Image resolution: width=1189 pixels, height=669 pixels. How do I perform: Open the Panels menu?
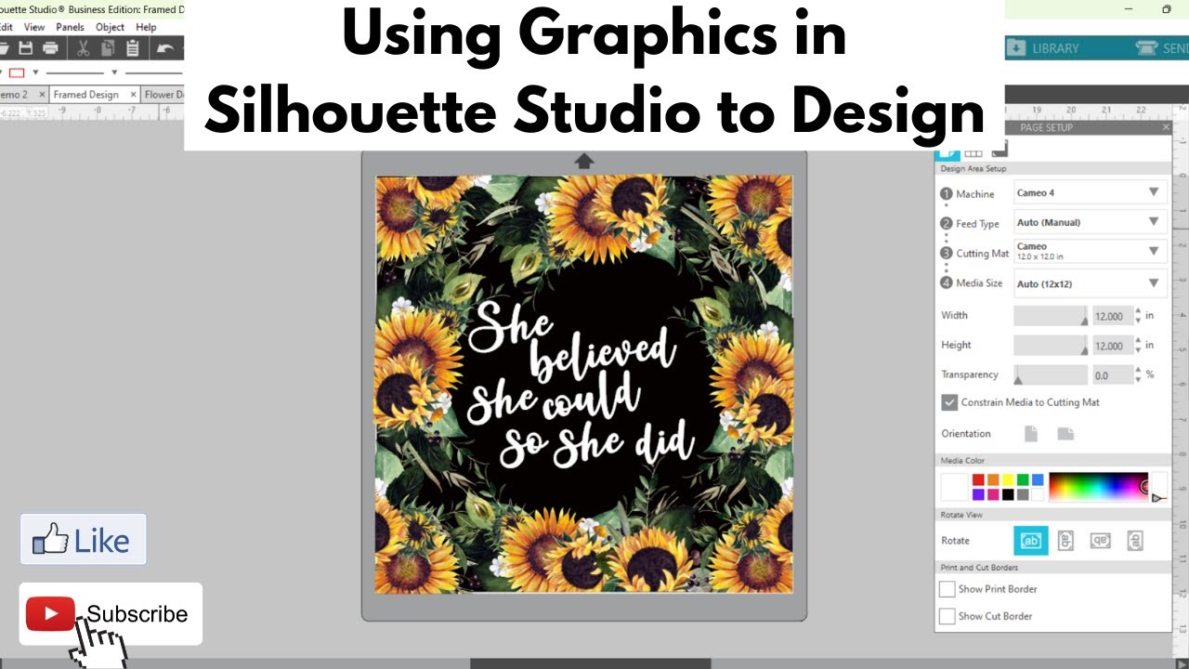click(x=70, y=27)
